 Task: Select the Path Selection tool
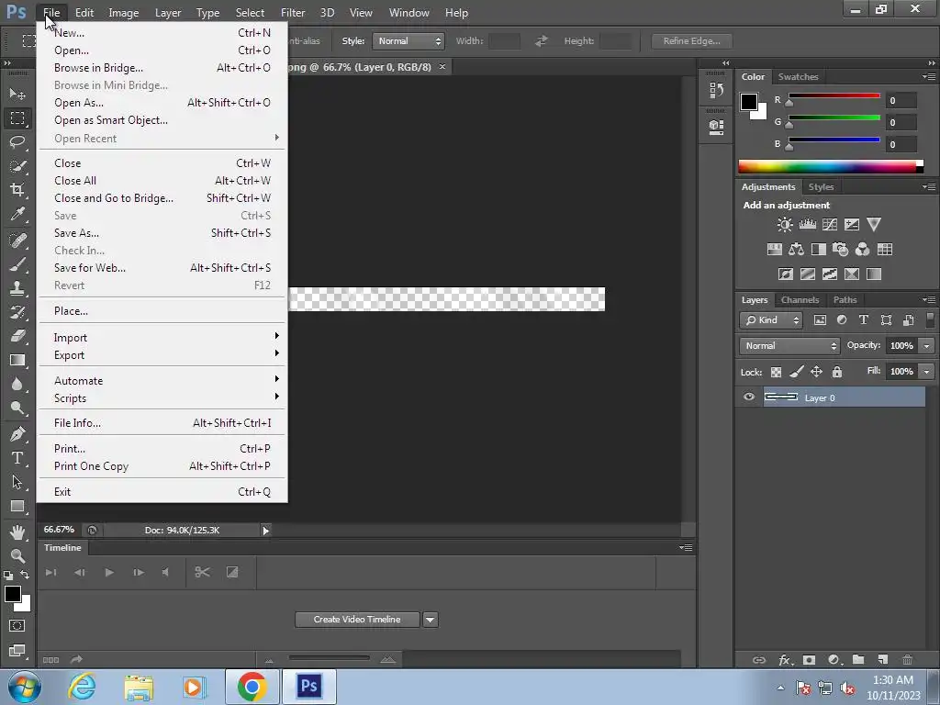17,482
